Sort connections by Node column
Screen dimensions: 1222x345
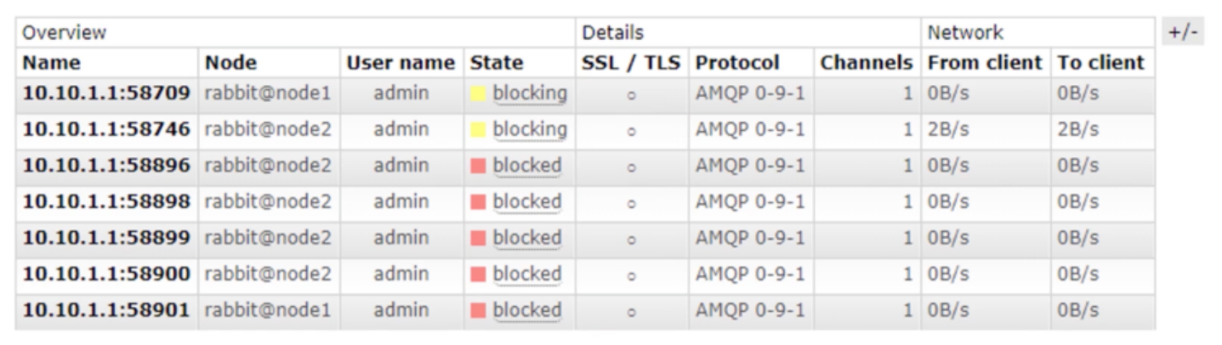pos(230,63)
